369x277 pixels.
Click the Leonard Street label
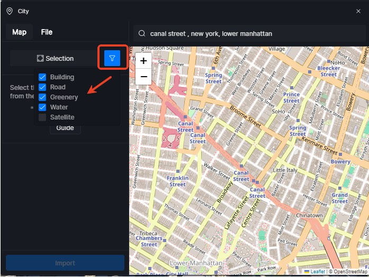click(x=209, y=207)
